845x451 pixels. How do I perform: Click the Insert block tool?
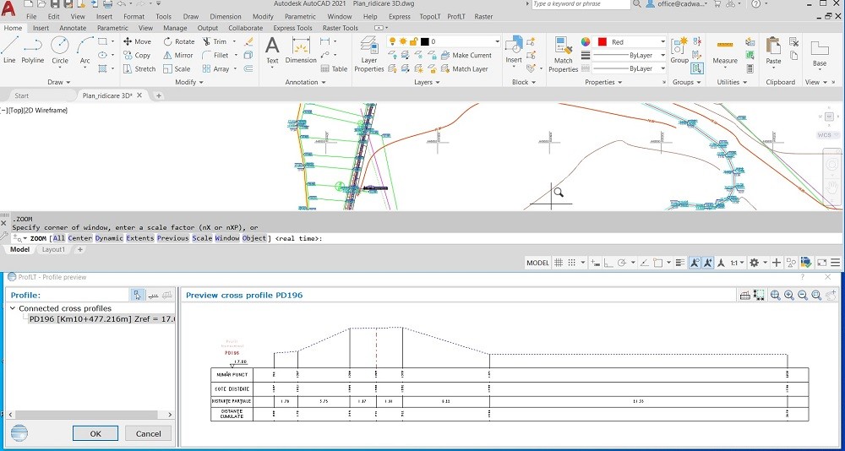(514, 50)
